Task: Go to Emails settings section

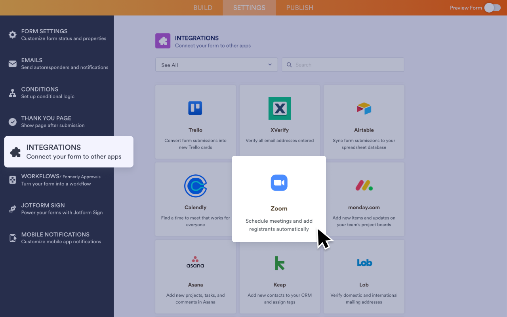Action: pos(57,63)
